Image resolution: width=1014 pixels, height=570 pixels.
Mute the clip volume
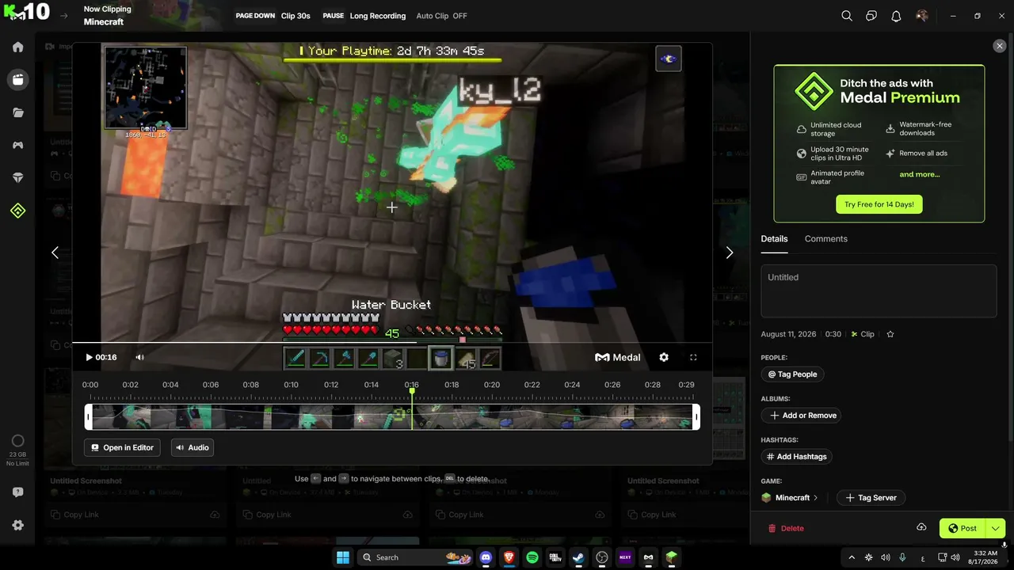point(139,357)
